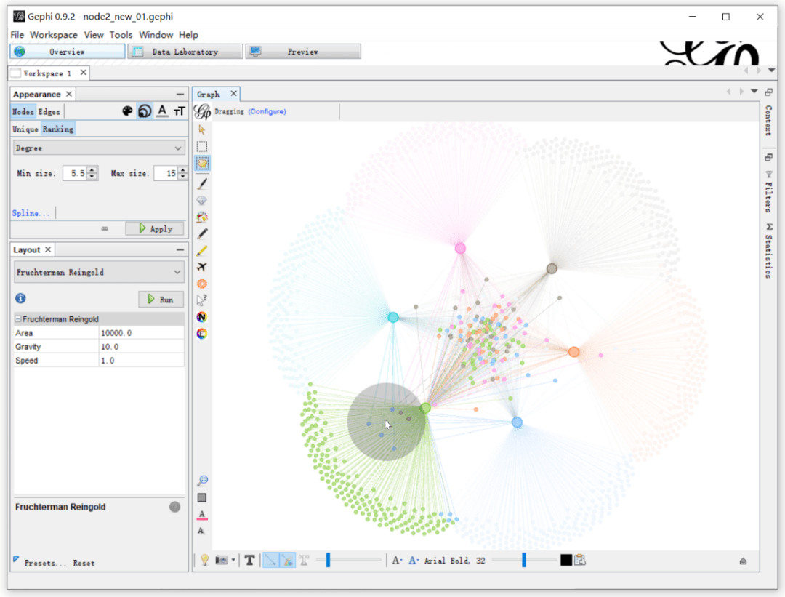This screenshot has width=785, height=597.
Task: Open the Fruchterman Reingold layout dropdown
Action: click(x=99, y=272)
